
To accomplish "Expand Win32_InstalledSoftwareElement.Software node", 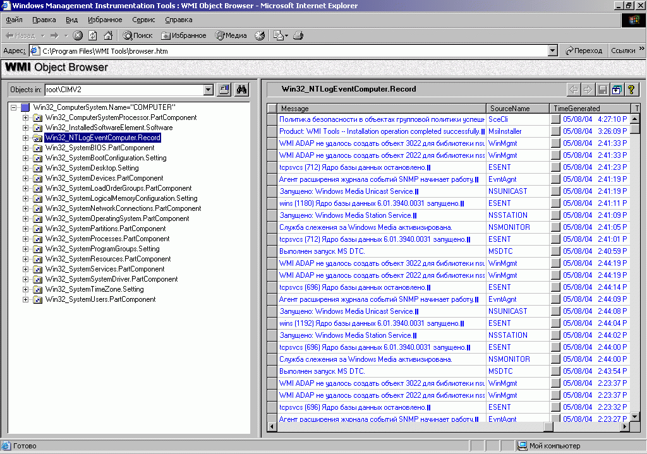I will pyautogui.click(x=25, y=128).
